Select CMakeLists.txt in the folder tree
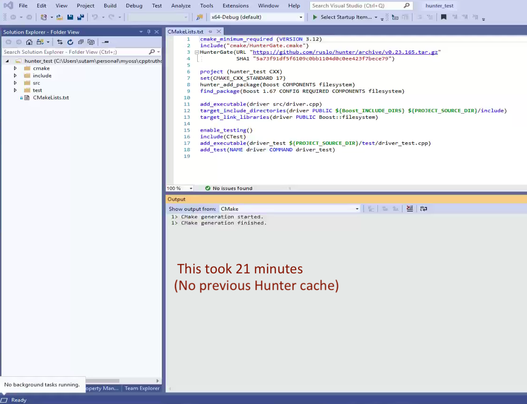This screenshot has width=527, height=404. [x=51, y=98]
